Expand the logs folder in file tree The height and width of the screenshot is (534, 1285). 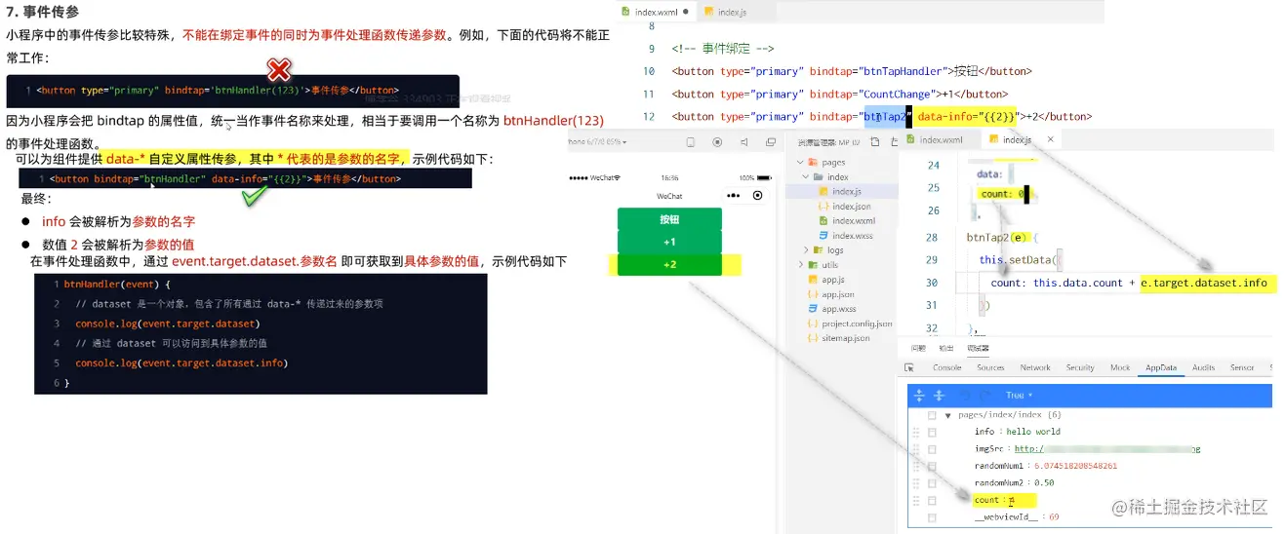pos(807,250)
